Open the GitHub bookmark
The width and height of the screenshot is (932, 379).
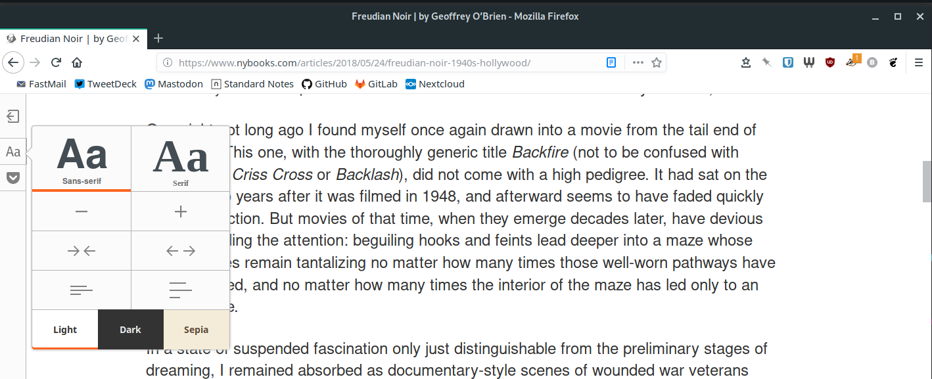click(324, 83)
